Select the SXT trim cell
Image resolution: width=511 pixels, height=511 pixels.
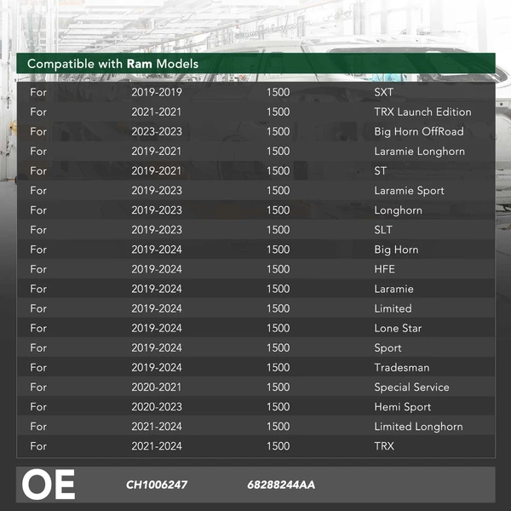[x=384, y=92]
